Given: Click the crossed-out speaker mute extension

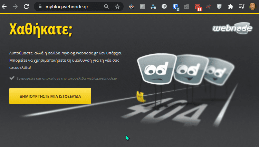Looking at the screenshot, I should tap(209, 7).
